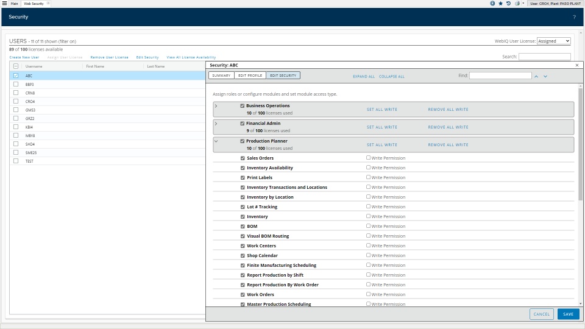Open the Edit Profile tab
The width and height of the screenshot is (585, 329).
click(250, 76)
